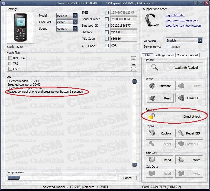This screenshot has height=191, width=210.
Task: Open the Com Port dropdown
Action: coord(75,22)
